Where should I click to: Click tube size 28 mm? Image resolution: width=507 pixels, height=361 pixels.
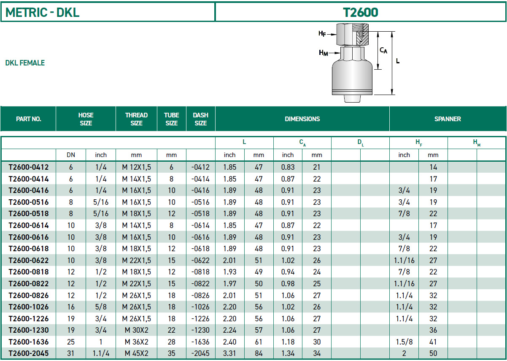(171, 342)
